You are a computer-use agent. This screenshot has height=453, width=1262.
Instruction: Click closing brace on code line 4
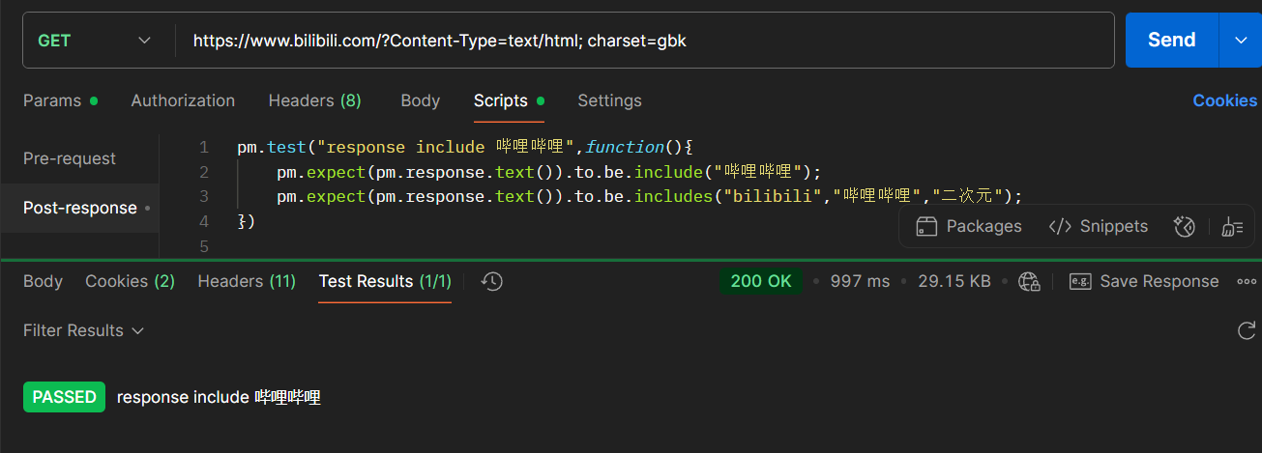point(246,221)
